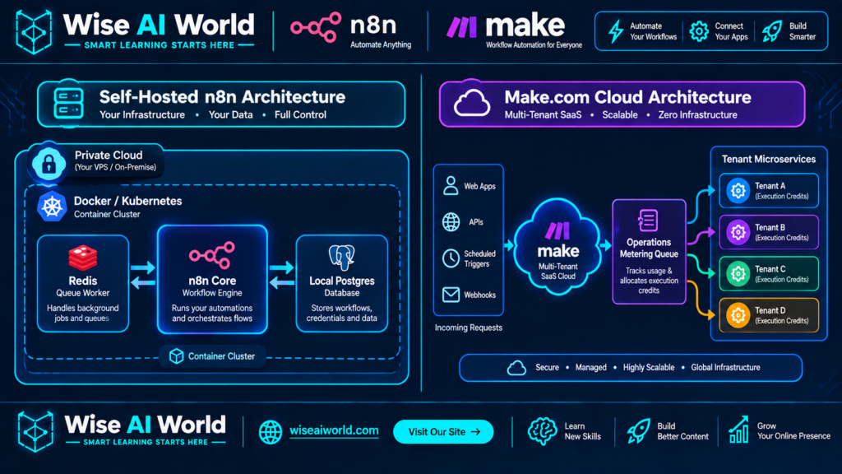Click the Automate Anything tagline under n8n
The image size is (842, 474).
381,44
